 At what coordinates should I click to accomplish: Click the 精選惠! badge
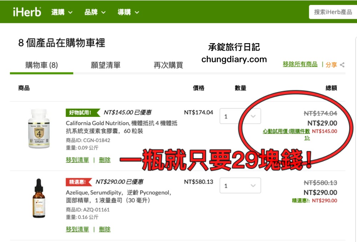click(79, 182)
